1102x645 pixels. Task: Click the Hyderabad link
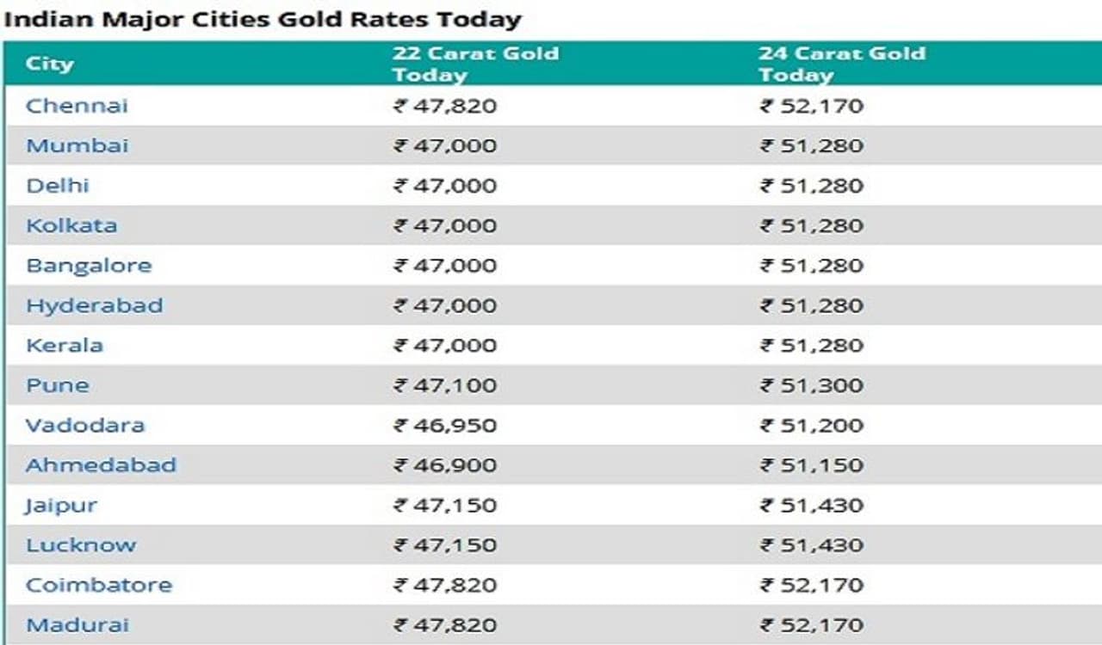(94, 305)
